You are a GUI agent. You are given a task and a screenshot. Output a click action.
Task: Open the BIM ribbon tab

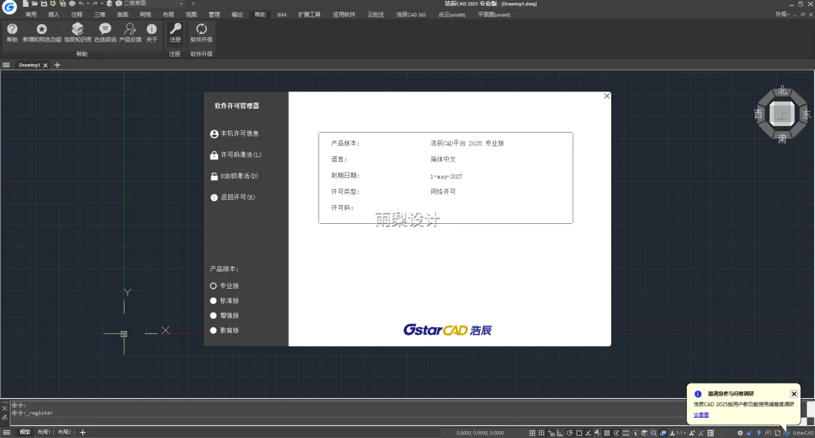pos(281,14)
